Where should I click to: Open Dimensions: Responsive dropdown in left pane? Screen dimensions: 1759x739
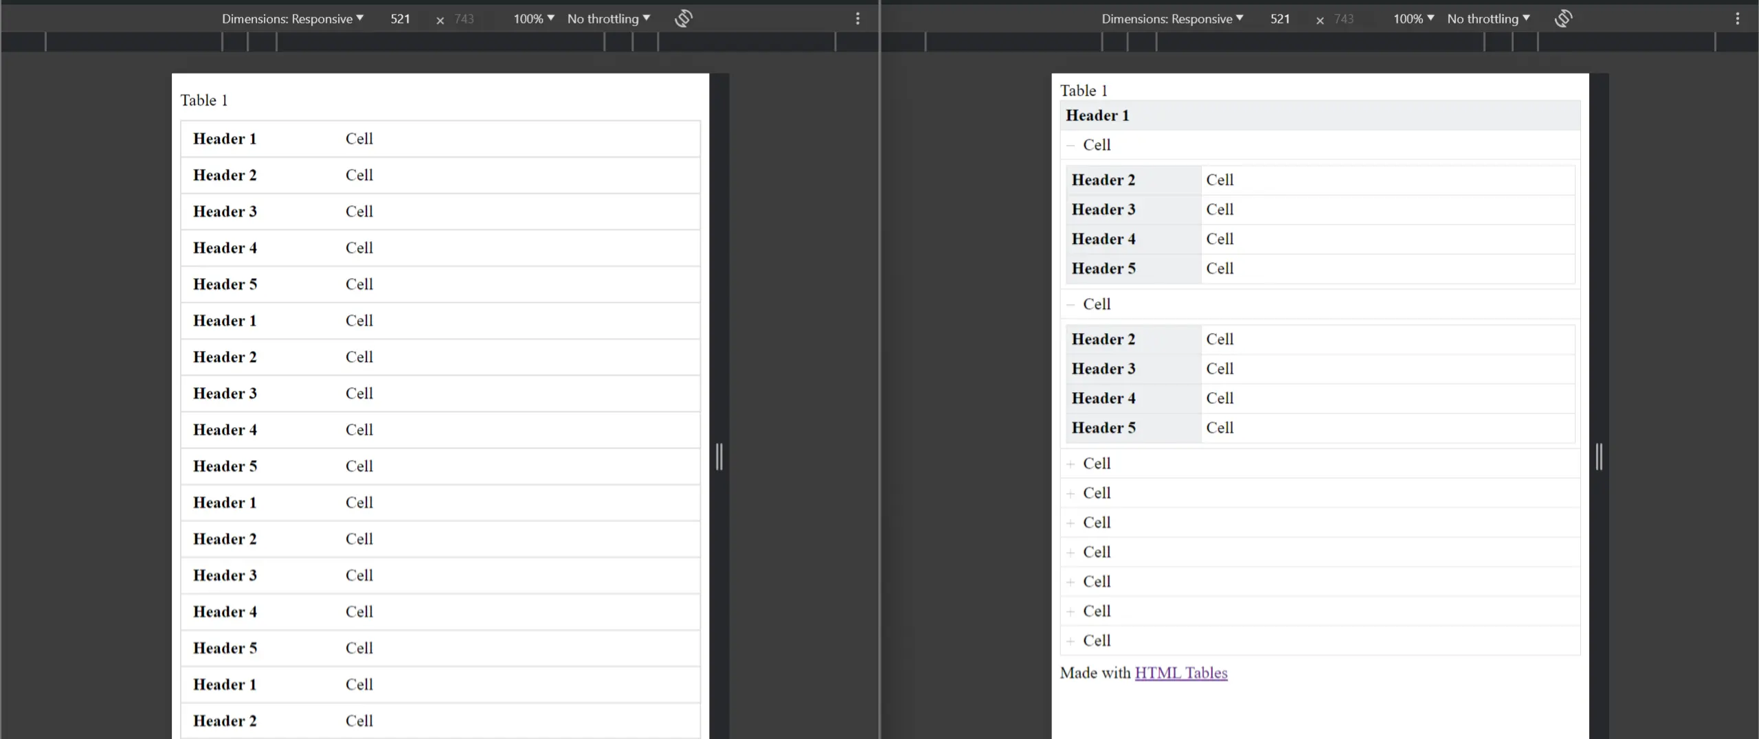click(x=292, y=19)
